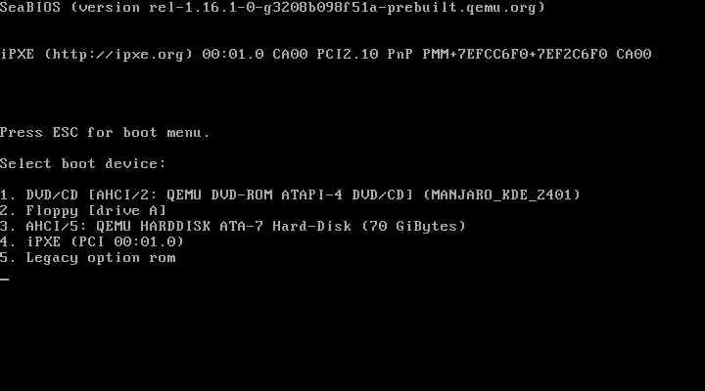
Task: Click the PCI2.10 text in the iPXE line
Action: click(x=348, y=55)
